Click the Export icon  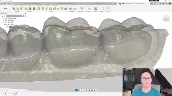(109, 9)
